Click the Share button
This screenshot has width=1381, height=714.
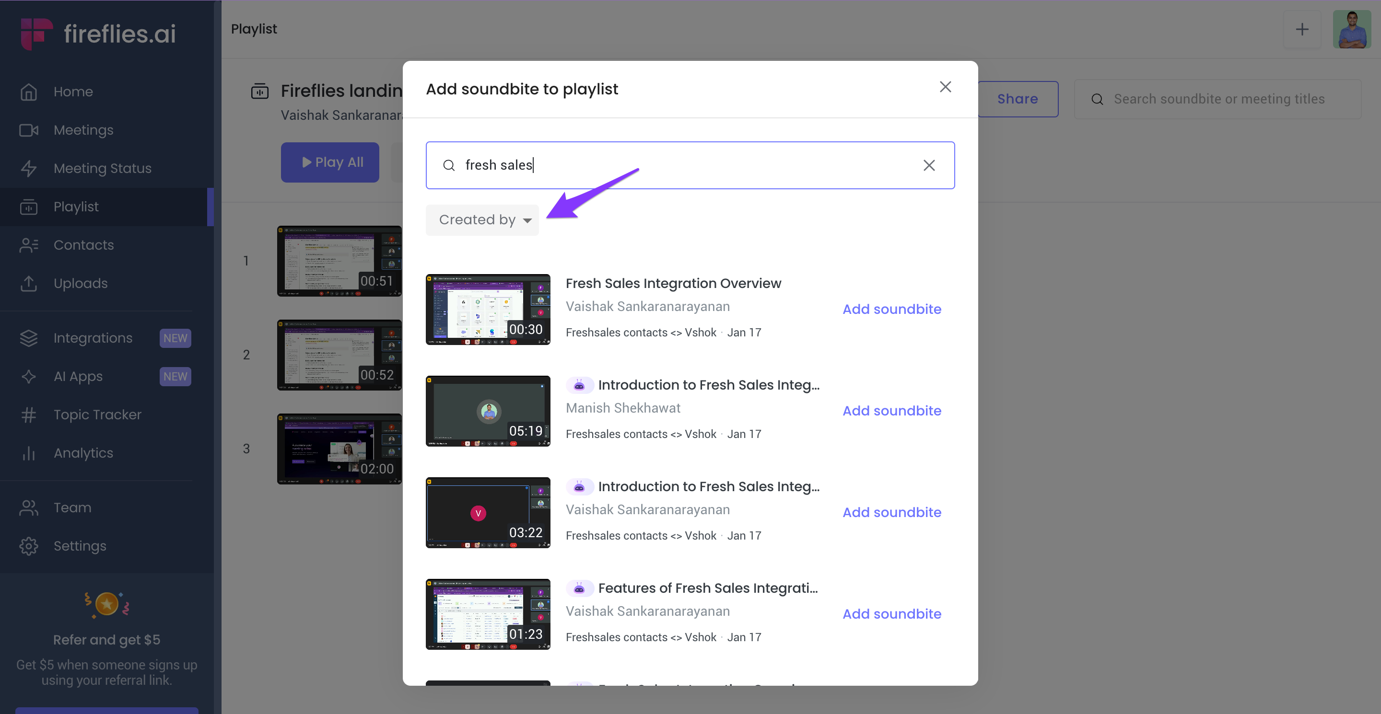1018,99
